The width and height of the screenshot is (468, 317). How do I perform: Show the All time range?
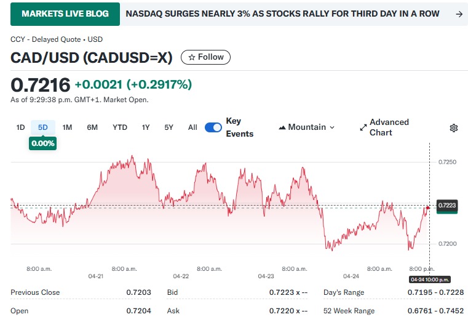[x=192, y=127]
